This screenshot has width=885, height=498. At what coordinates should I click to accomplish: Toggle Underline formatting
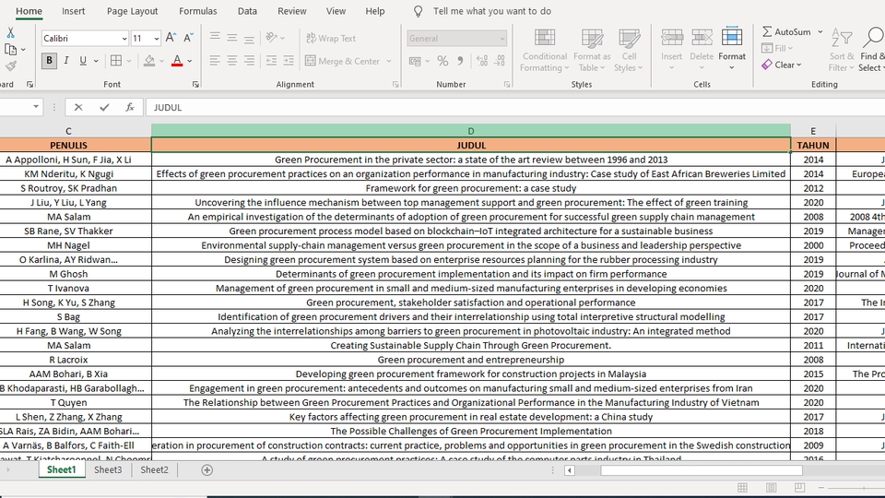(x=83, y=61)
